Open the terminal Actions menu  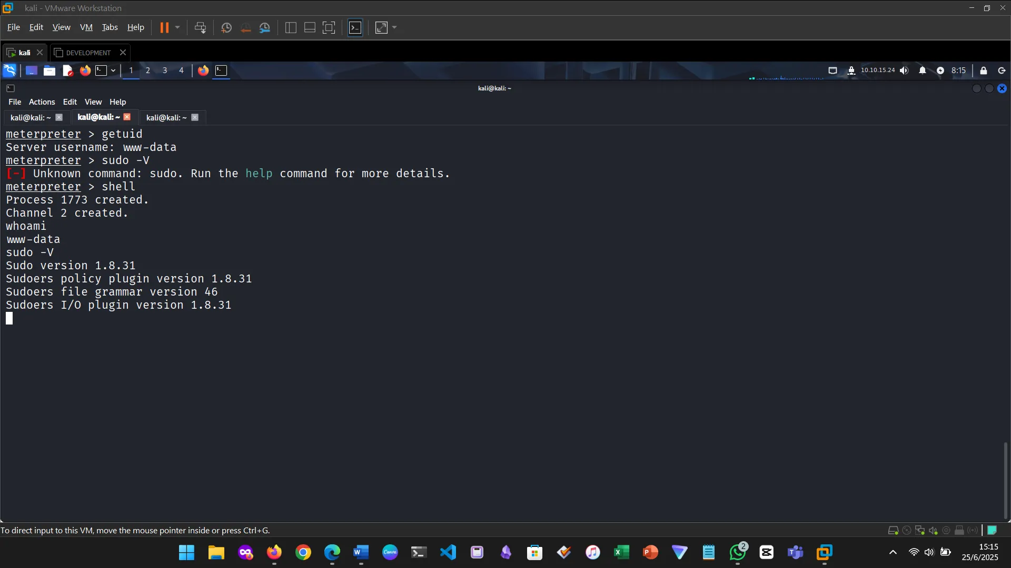(x=42, y=102)
